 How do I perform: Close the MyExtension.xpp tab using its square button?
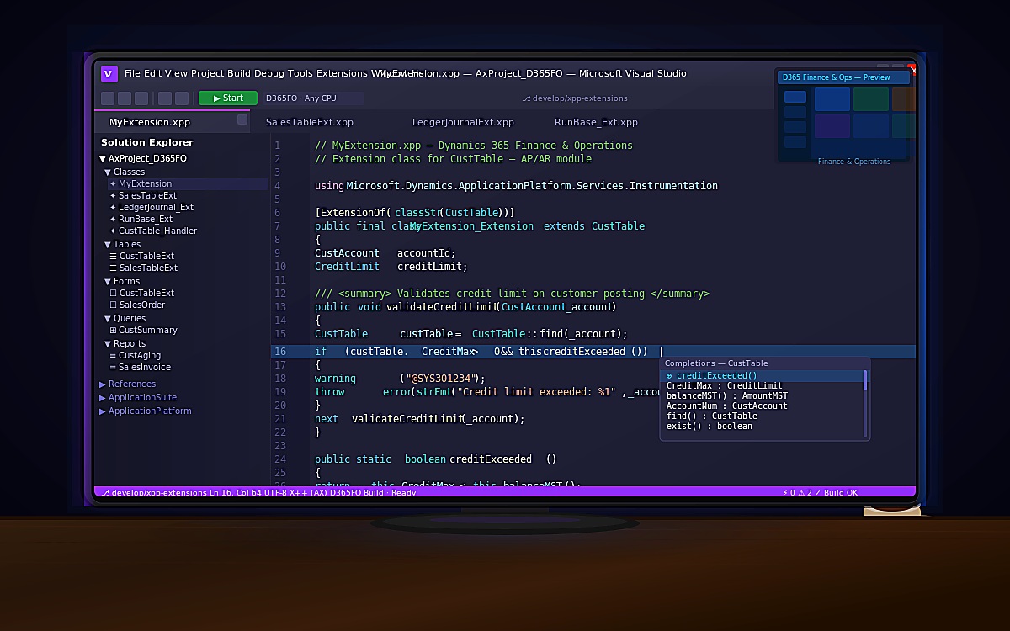click(x=242, y=120)
